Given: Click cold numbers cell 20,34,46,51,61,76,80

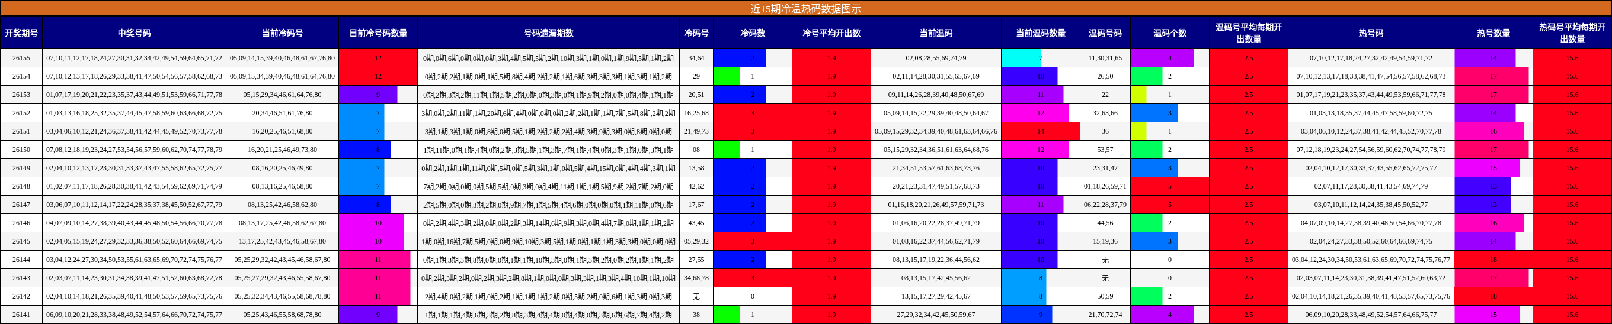Looking at the screenshot, I should (282, 113).
